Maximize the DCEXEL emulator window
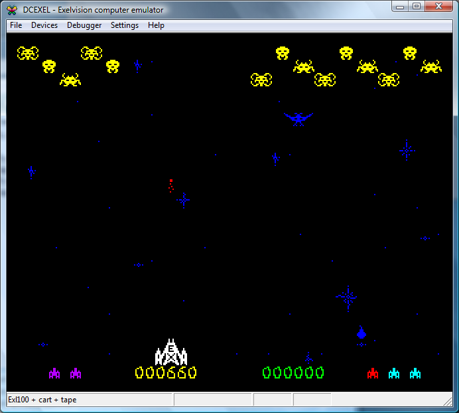The width and height of the screenshot is (459, 413). point(417,7)
